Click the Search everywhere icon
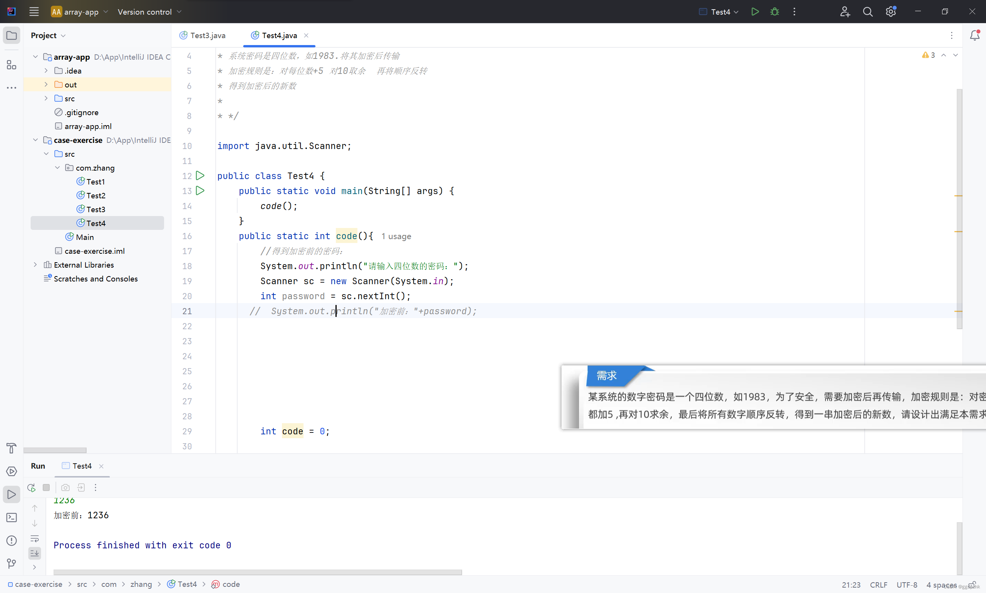This screenshot has height=593, width=986. (868, 12)
